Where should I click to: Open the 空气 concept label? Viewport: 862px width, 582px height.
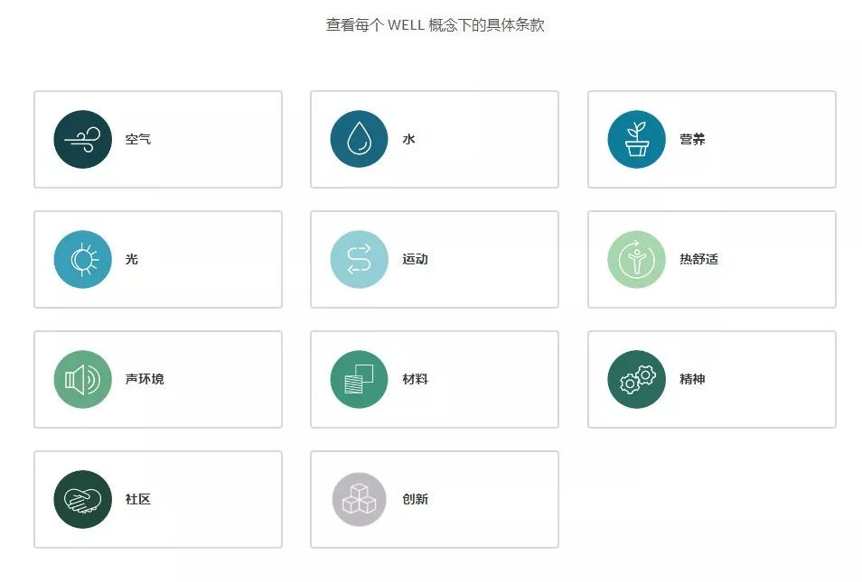(x=138, y=140)
